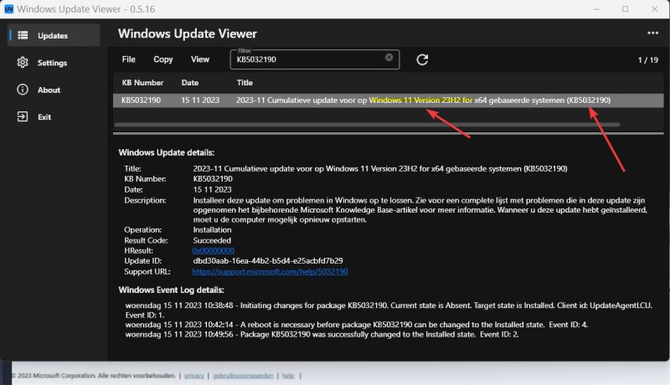Open the File menu
Screen dimensions: 670x385
(x=128, y=59)
